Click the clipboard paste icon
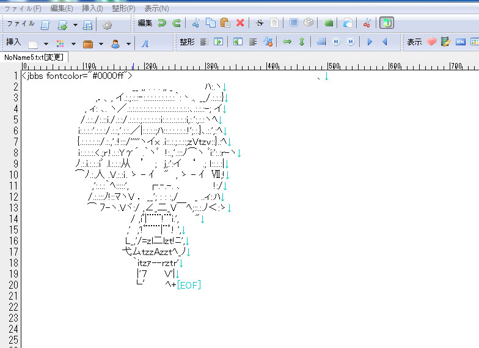 coord(225,24)
